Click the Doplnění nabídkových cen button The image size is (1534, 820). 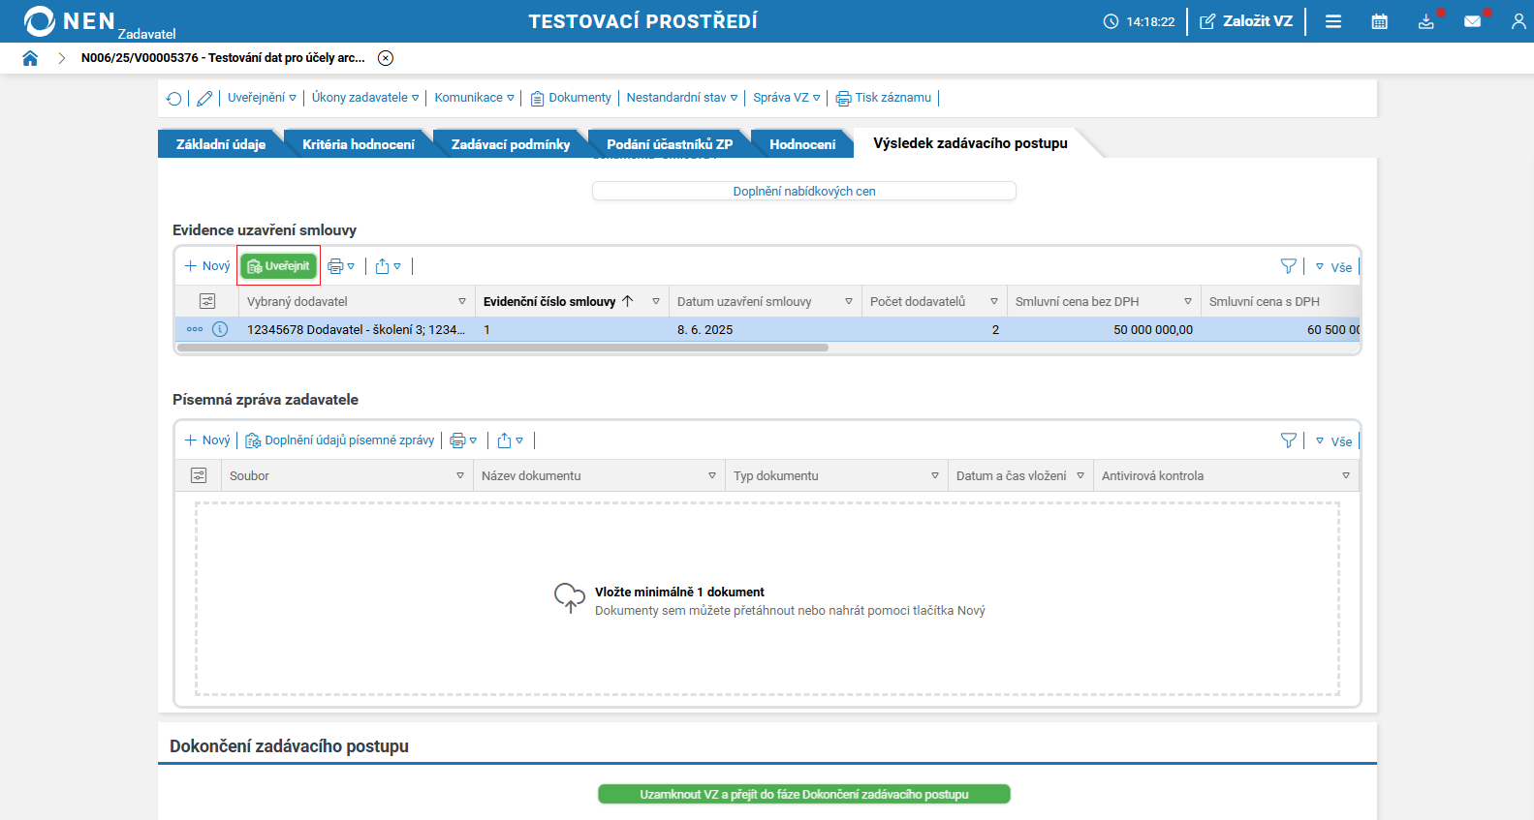[803, 191]
